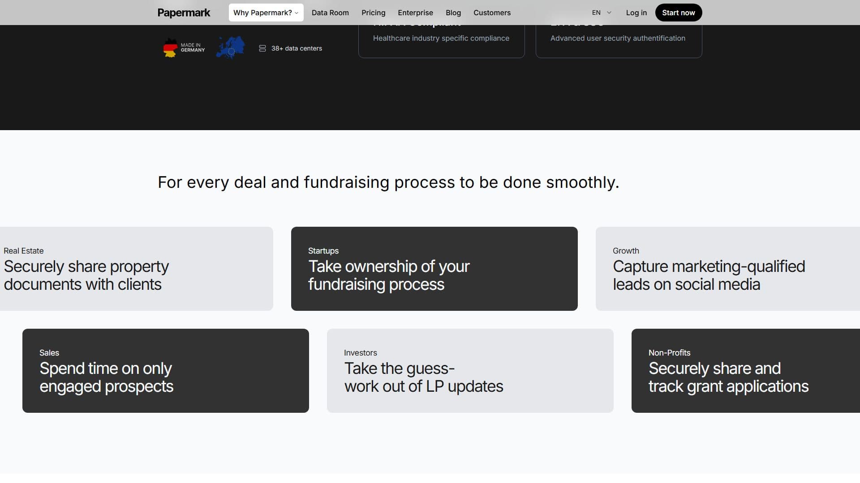Screen dimensions: 860x483
Task: Open the Growth marketing-qualified leads card
Action: coord(728,269)
